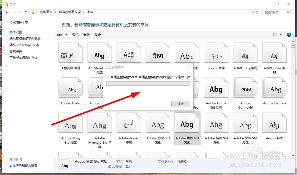The height and width of the screenshot is (175, 297).
Task: Open 控制面板主页 link
Action: coord(19,23)
